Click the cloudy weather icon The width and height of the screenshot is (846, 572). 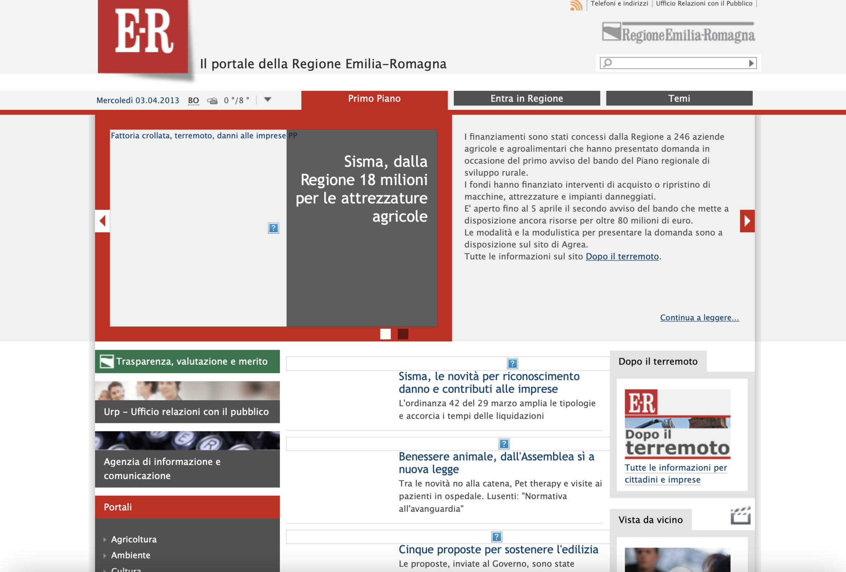point(212,101)
